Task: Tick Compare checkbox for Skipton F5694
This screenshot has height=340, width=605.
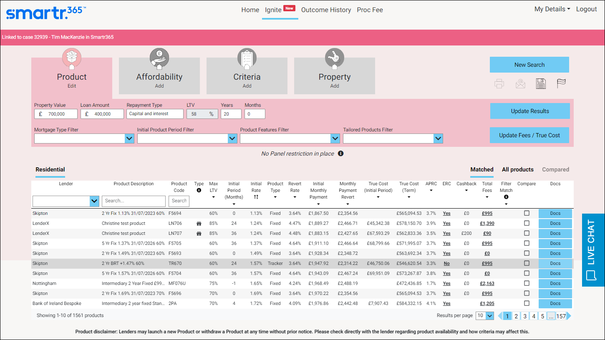Action: 527,213
